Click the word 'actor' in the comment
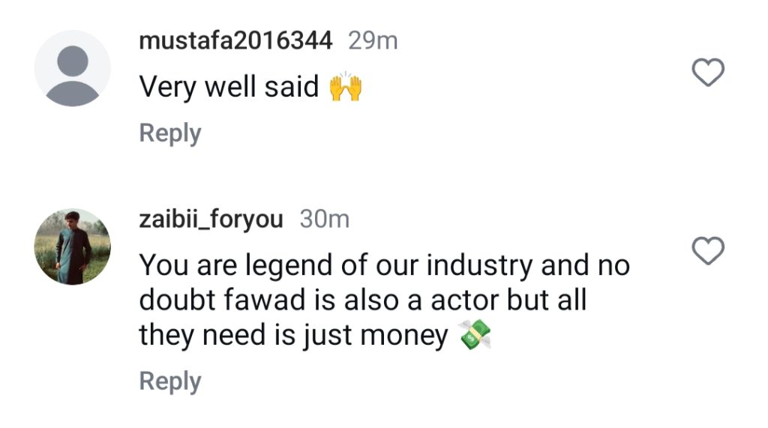 pos(465,300)
